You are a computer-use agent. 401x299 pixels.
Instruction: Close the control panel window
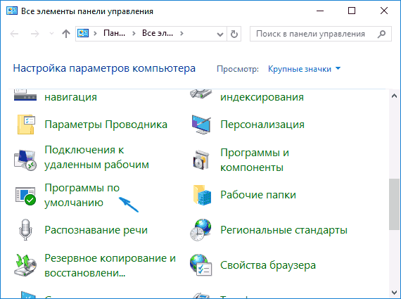coord(384,11)
